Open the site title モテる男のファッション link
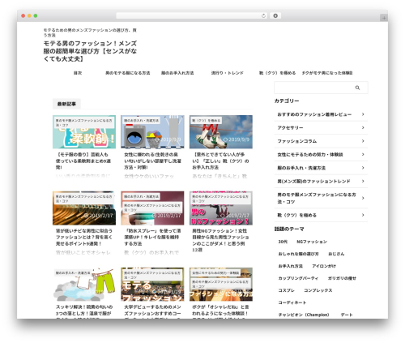The height and width of the screenshot is (343, 405). 90,51
